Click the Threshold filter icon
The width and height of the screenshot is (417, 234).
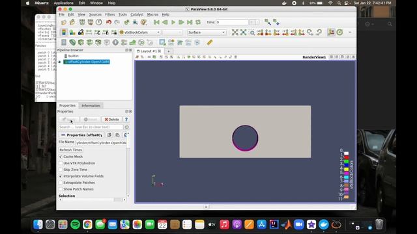[x=98, y=42]
